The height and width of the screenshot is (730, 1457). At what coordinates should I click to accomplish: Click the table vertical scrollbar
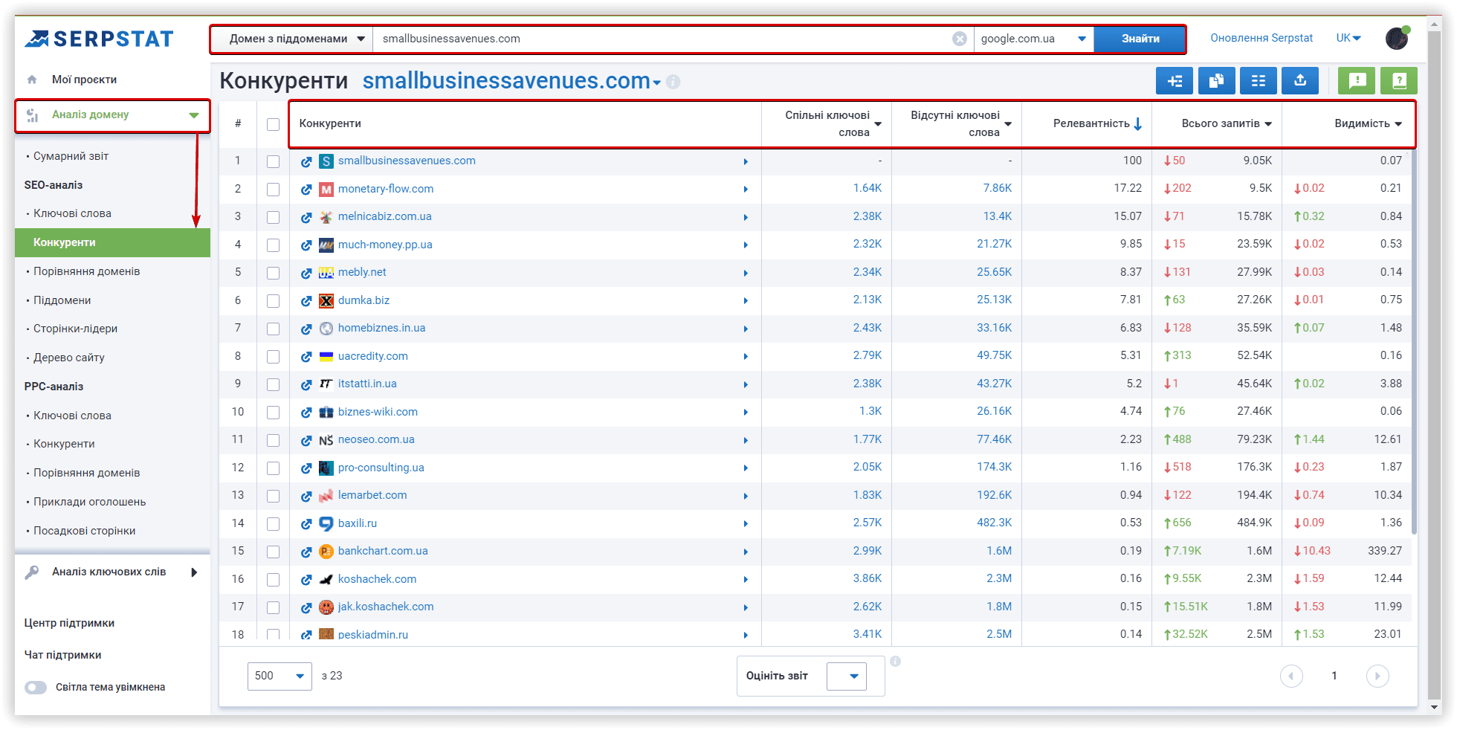pyautogui.click(x=1414, y=342)
